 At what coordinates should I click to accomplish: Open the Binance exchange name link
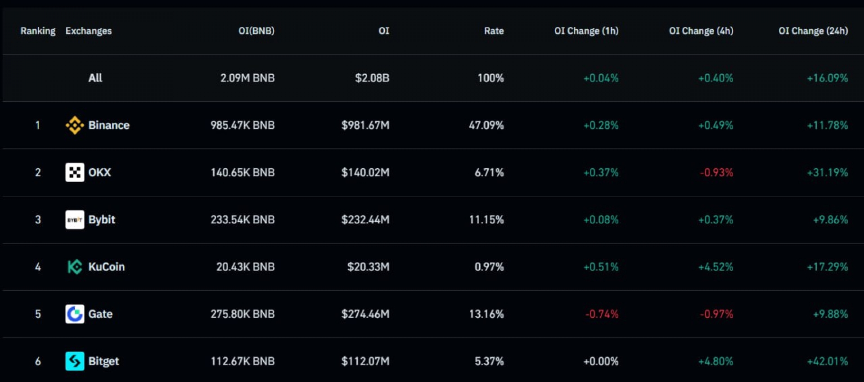click(x=109, y=125)
